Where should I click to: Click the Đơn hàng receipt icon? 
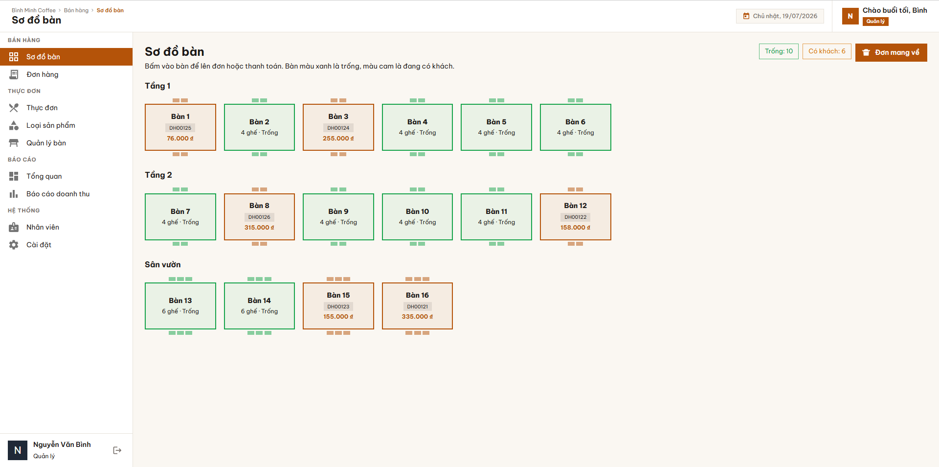[x=14, y=74]
